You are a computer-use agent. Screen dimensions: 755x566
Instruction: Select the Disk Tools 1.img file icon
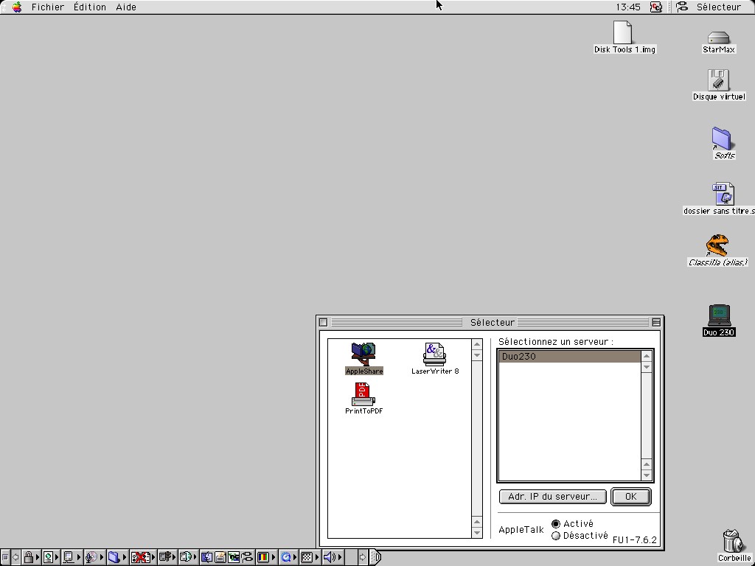pyautogui.click(x=622, y=32)
